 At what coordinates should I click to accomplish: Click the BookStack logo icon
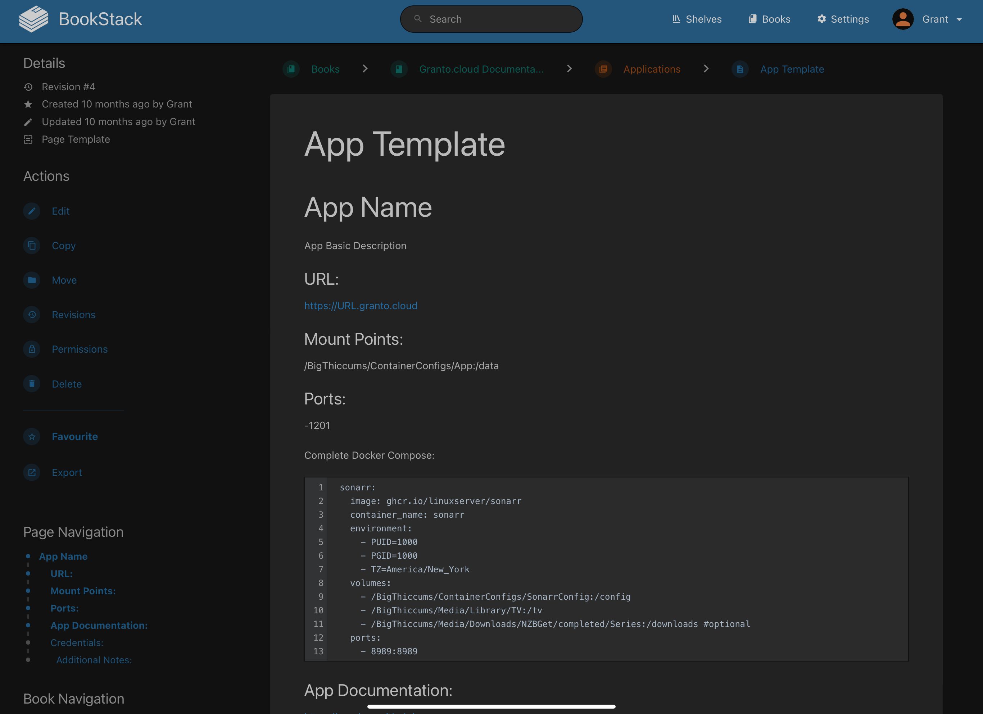coord(34,19)
